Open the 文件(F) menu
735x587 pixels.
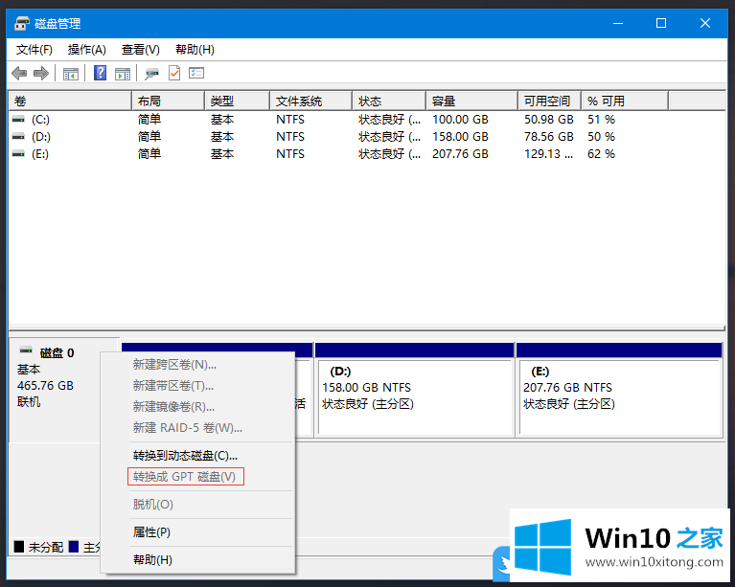coord(34,50)
